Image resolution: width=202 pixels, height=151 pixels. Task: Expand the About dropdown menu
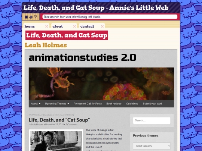[36, 104]
